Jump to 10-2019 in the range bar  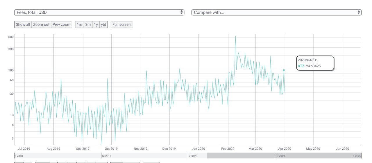280,156
